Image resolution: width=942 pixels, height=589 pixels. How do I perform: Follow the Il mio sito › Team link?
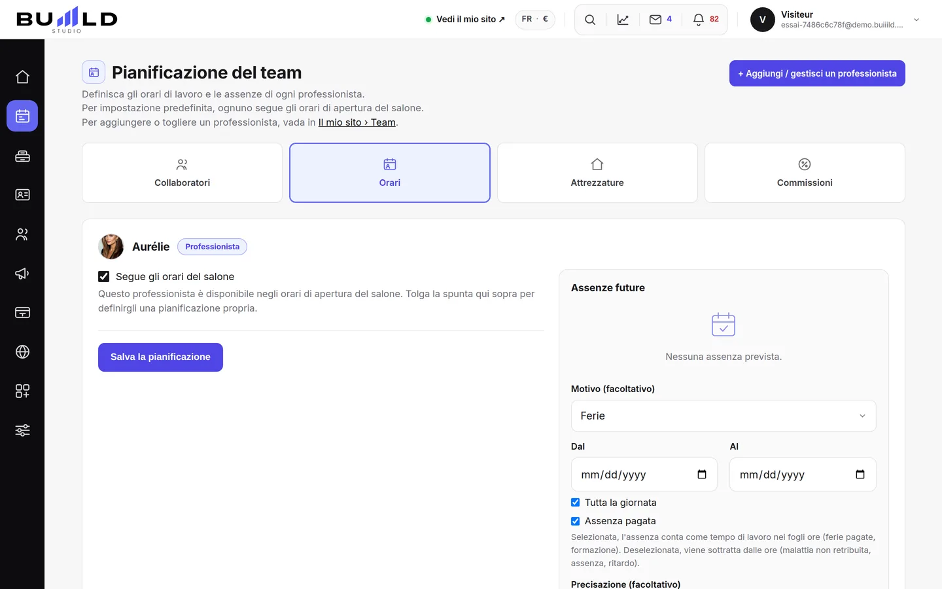click(x=357, y=122)
